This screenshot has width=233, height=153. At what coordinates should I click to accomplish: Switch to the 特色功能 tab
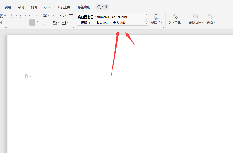click(84, 7)
